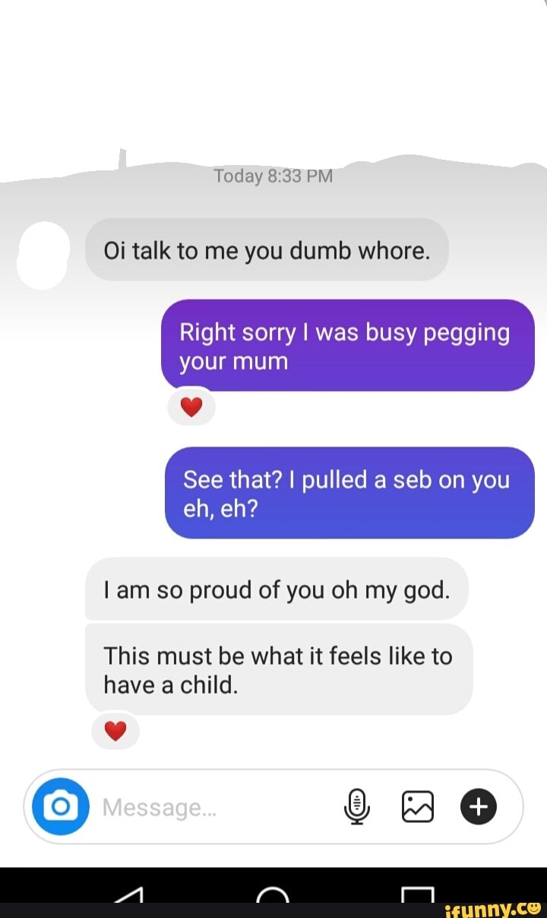Select the 'See that? I pulled a seb' bubble
Viewport: 547px width, 918px height.
(x=349, y=493)
